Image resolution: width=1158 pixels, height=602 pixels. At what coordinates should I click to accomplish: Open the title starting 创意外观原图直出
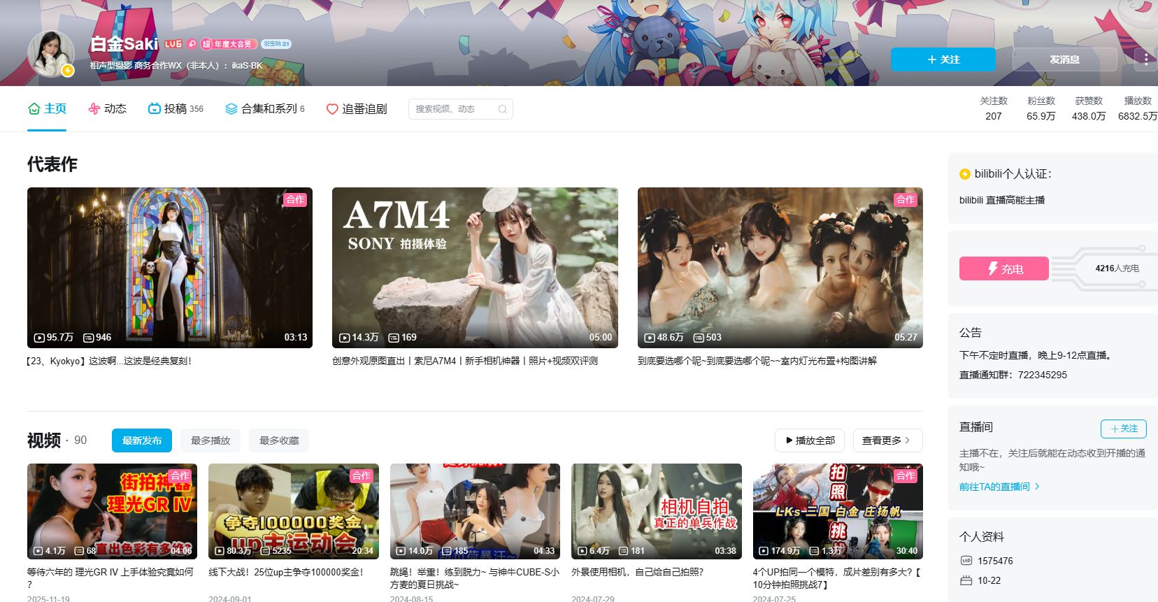point(465,361)
